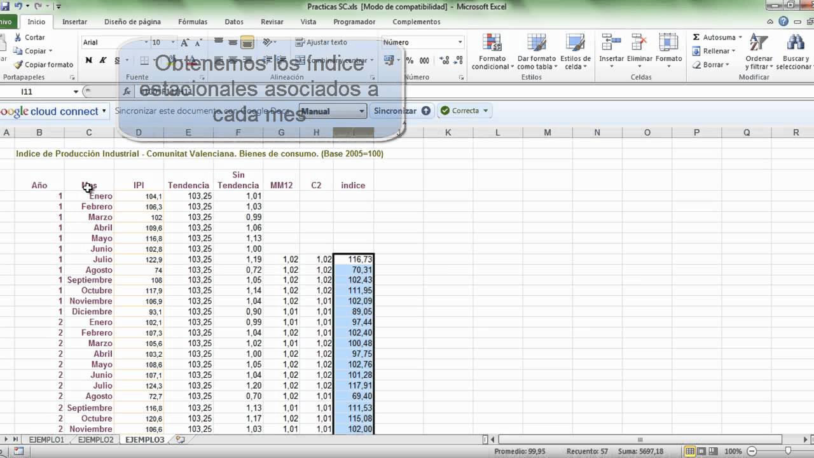
Task: Click the Insertar cells button
Action: (612, 49)
